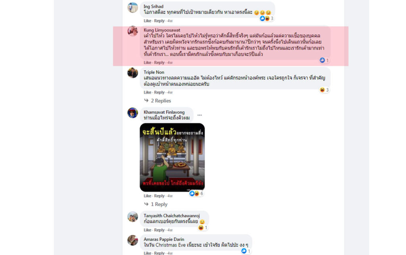Open Triple Non's profile avatar
This screenshot has height=255, width=406.
pyautogui.click(x=132, y=73)
